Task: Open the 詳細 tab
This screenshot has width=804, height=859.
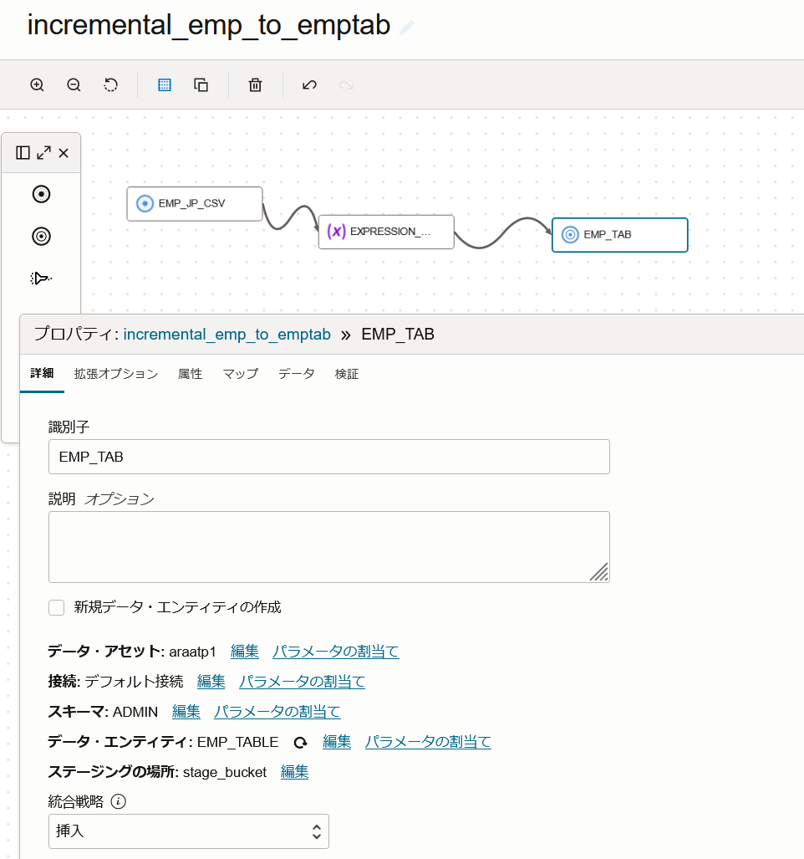Action: [42, 373]
